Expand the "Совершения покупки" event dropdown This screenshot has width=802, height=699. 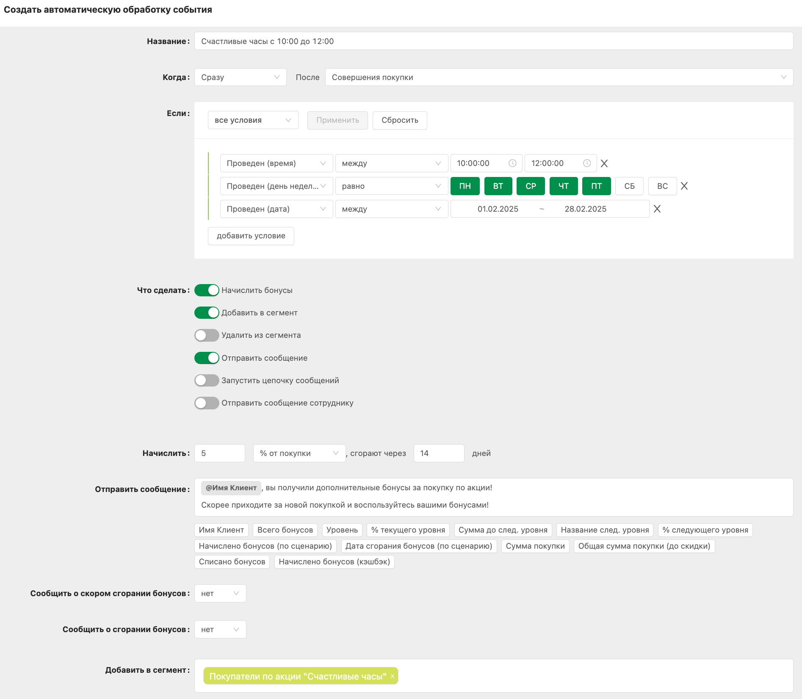tap(559, 77)
